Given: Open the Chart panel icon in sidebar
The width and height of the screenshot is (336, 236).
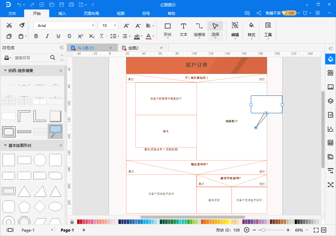Looking at the screenshot, I should pos(330,129).
